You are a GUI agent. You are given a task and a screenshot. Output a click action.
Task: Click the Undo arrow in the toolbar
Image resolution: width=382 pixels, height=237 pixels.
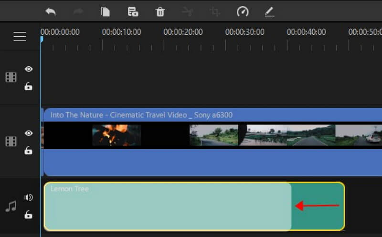click(x=51, y=11)
